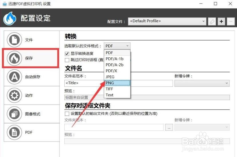This screenshot has width=237, height=157.
Task: Minimize the settings window
Action: click(201, 4)
